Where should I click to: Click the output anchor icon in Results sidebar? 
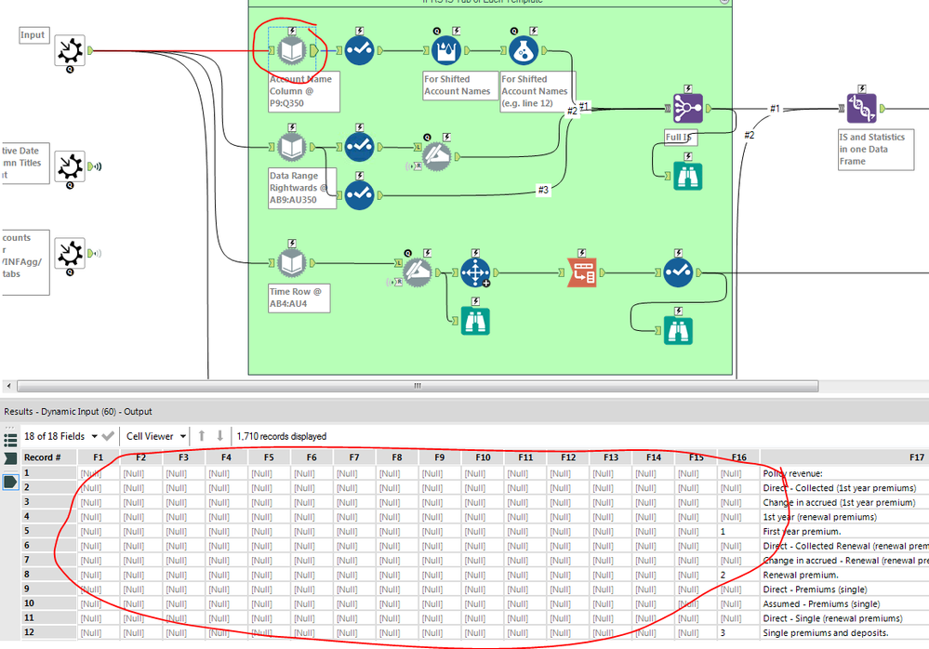[10, 482]
